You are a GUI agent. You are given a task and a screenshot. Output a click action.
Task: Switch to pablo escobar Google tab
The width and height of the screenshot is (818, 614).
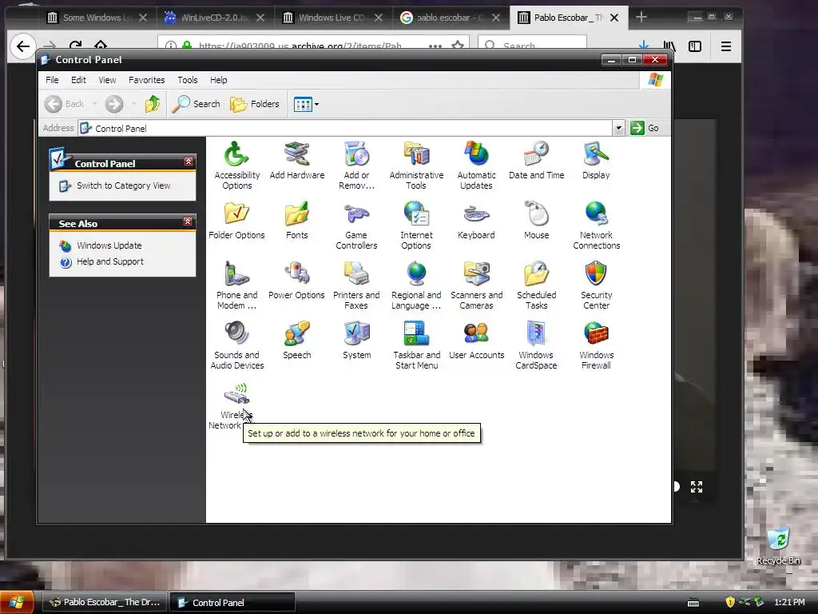point(450,18)
